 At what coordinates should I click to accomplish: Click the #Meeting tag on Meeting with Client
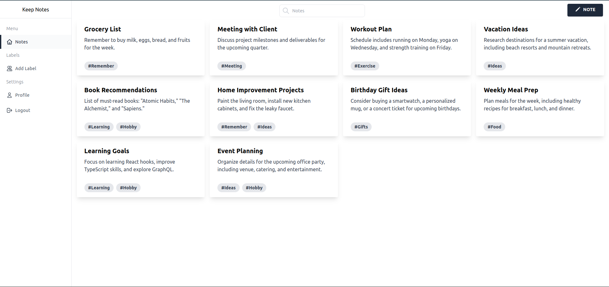pyautogui.click(x=231, y=66)
